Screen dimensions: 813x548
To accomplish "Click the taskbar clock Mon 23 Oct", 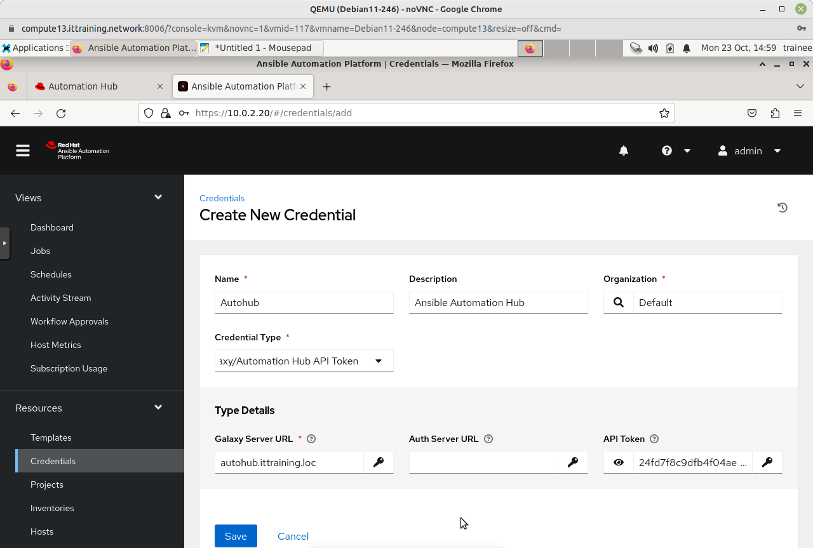I will (x=738, y=48).
